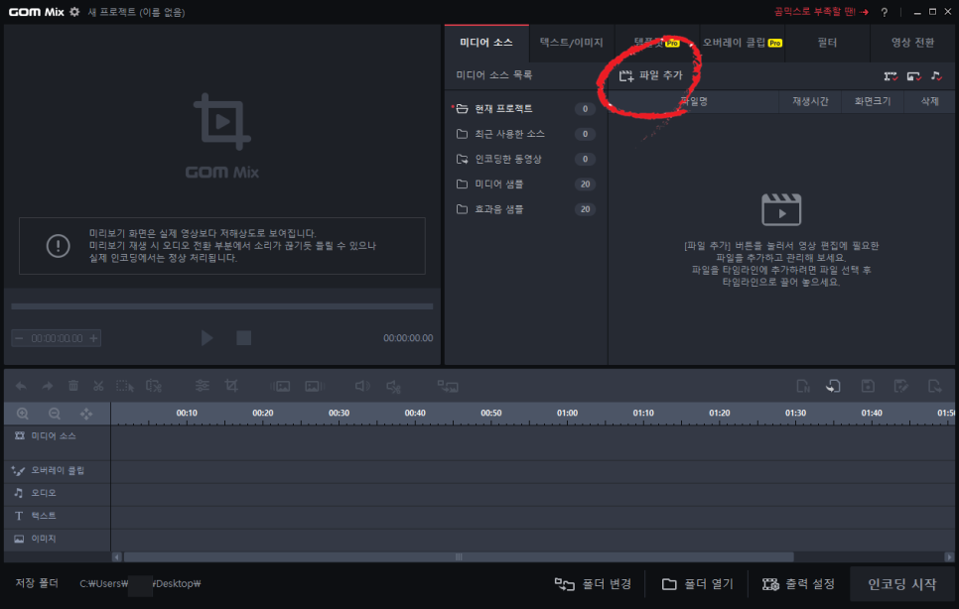Screen dimensions: 959x609
Task: Switch to 텍스트/이미지 tab
Action: coord(571,43)
